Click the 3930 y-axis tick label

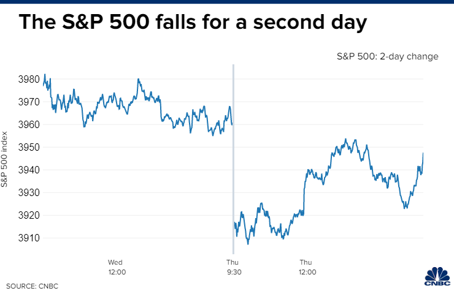pos(28,192)
